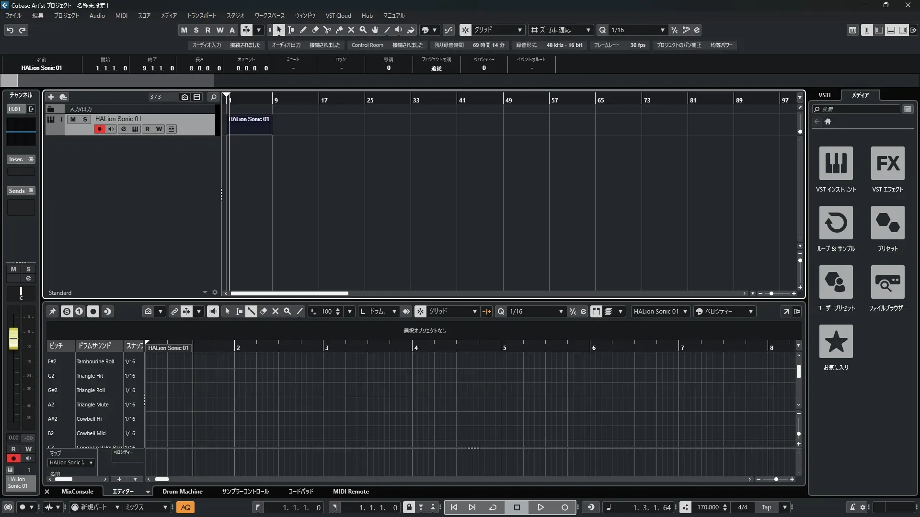Open Favorites star media tile
This screenshot has height=517, width=920.
click(x=836, y=341)
